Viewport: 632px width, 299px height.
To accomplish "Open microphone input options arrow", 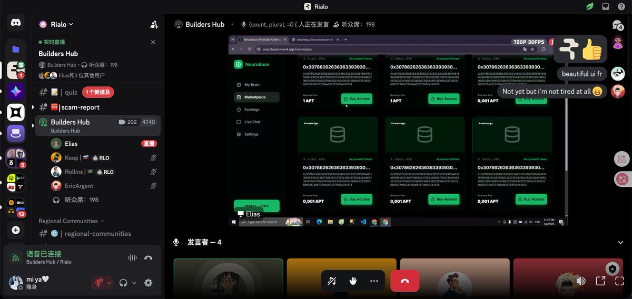I will (x=109, y=283).
